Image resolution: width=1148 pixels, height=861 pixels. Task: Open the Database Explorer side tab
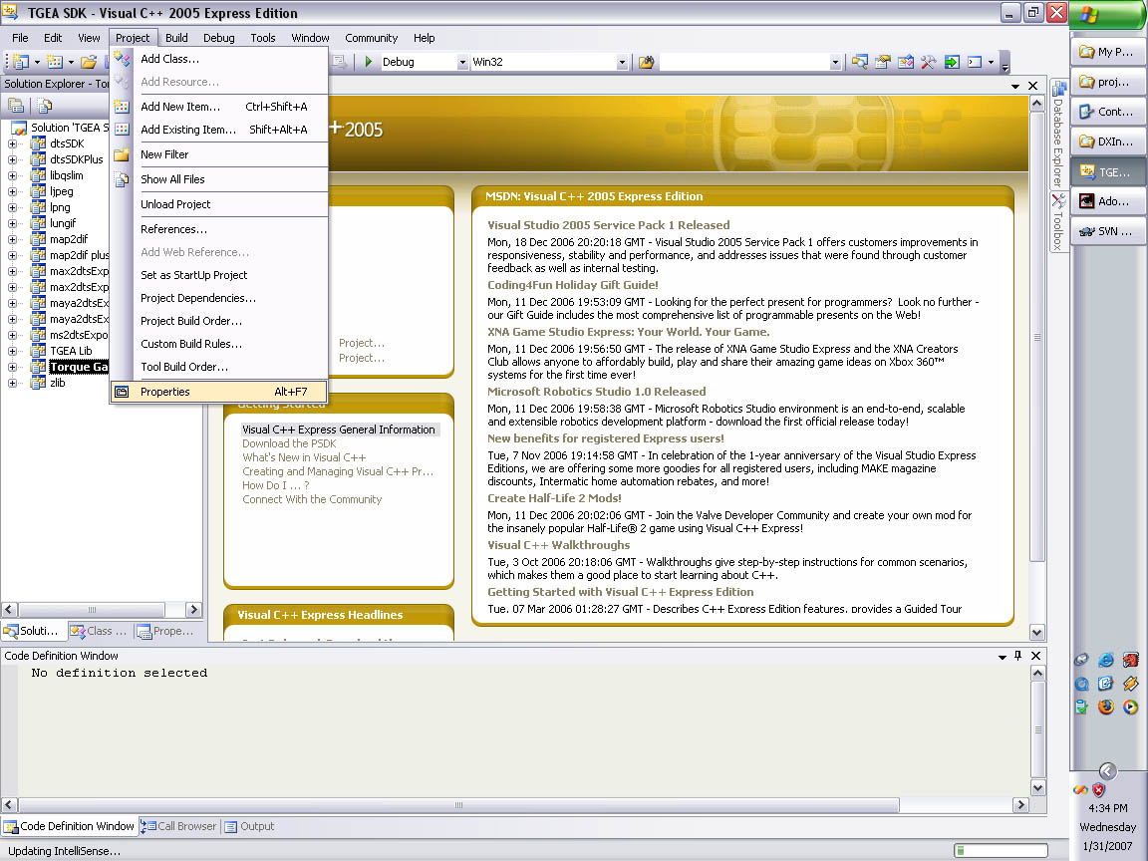[1058, 134]
